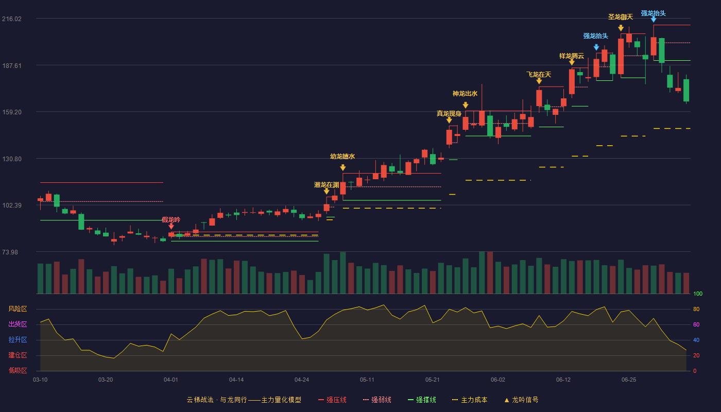This screenshot has width=721, height=412.
Task: Click the 03-20 date label
Action: (x=106, y=380)
